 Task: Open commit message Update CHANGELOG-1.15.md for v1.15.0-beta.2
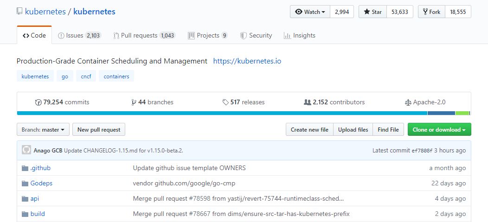123,151
